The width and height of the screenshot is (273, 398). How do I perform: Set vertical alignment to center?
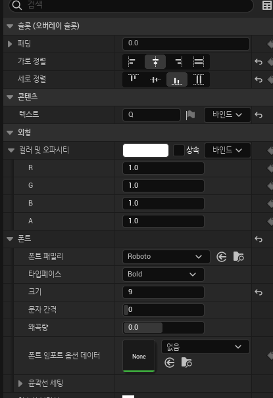155,79
